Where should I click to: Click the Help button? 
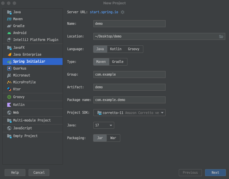point(15,173)
